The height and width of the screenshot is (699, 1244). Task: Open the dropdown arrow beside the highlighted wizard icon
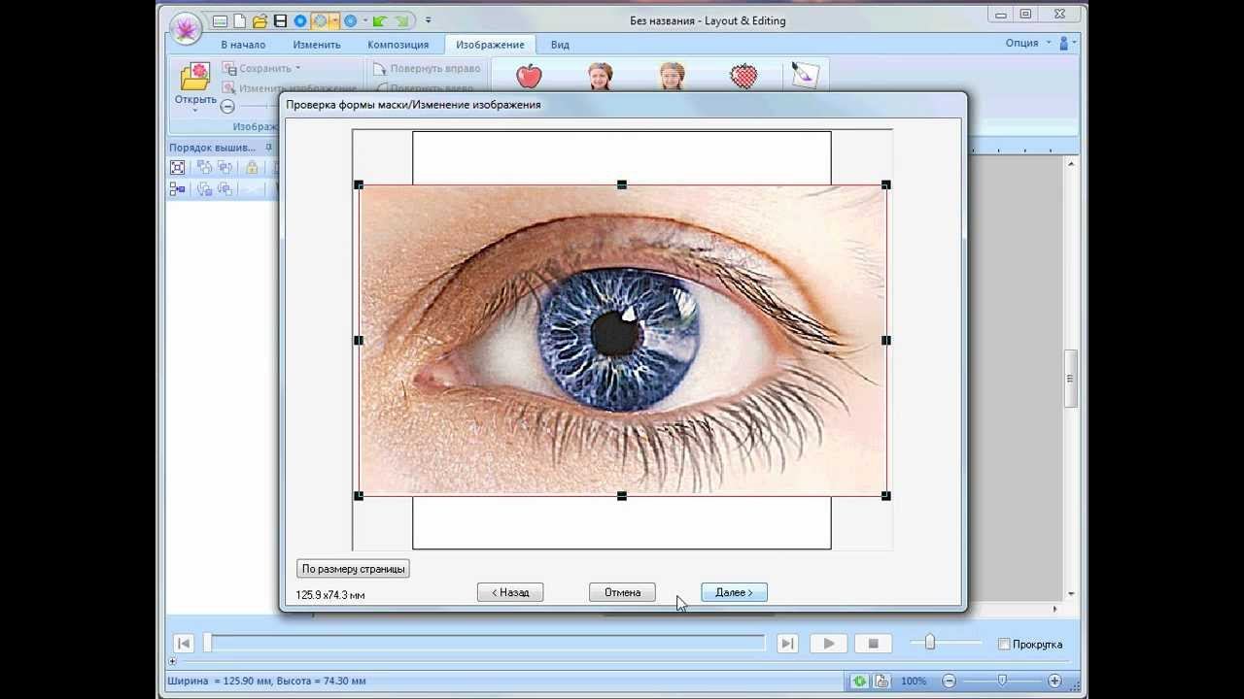334,20
